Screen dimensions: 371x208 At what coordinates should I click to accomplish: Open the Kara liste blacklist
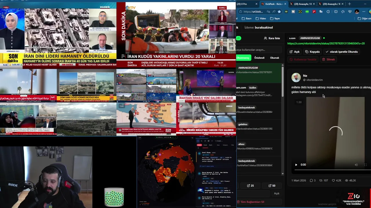pyautogui.click(x=272, y=38)
